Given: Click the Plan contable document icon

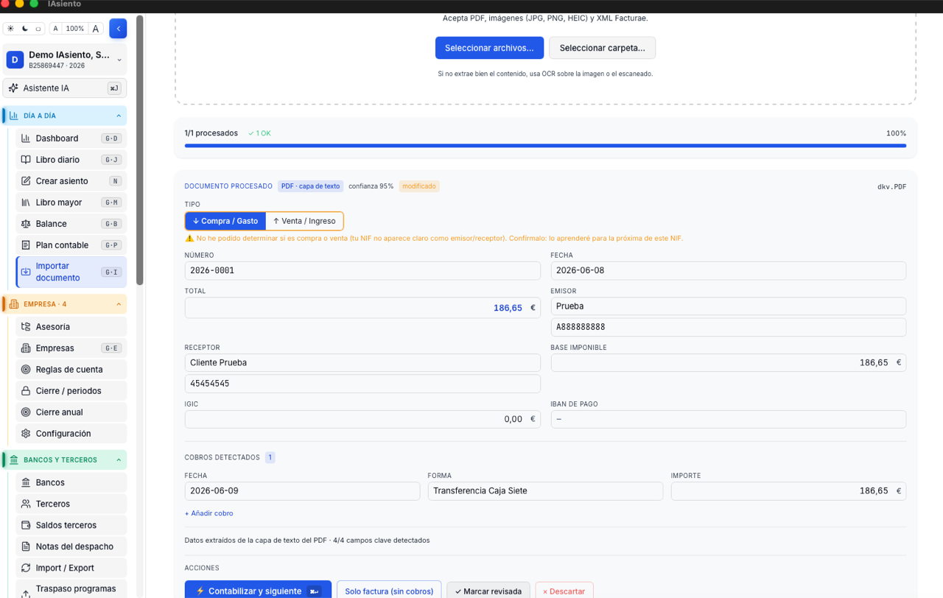Looking at the screenshot, I should [x=26, y=245].
